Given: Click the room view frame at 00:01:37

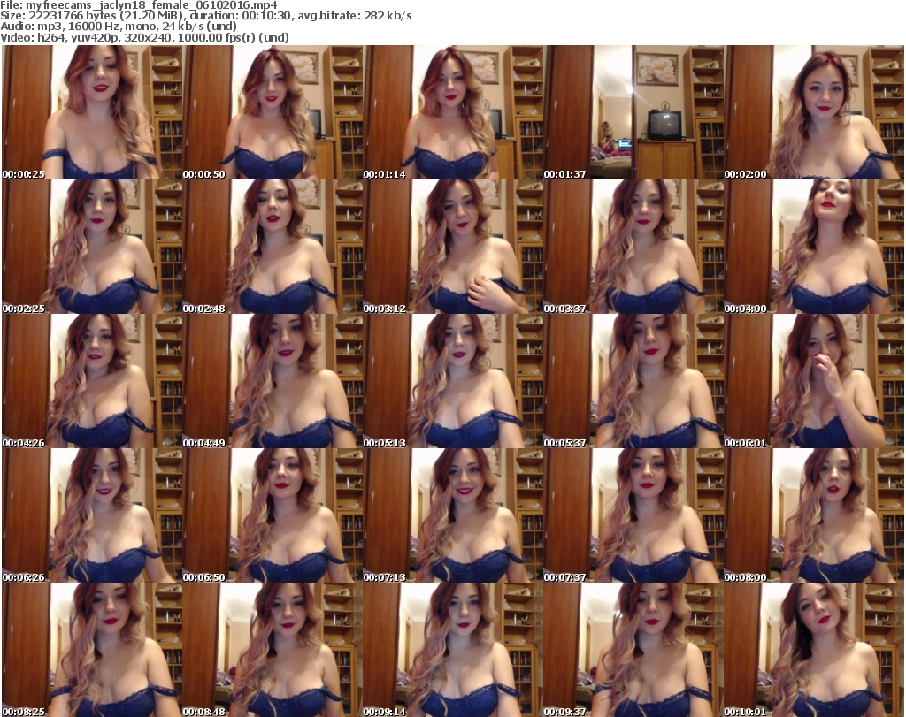Looking at the screenshot, I should (633, 112).
